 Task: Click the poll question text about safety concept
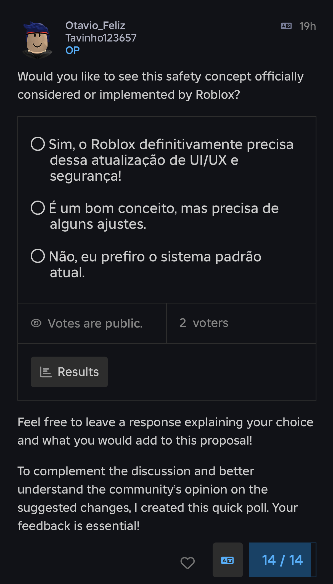(161, 85)
